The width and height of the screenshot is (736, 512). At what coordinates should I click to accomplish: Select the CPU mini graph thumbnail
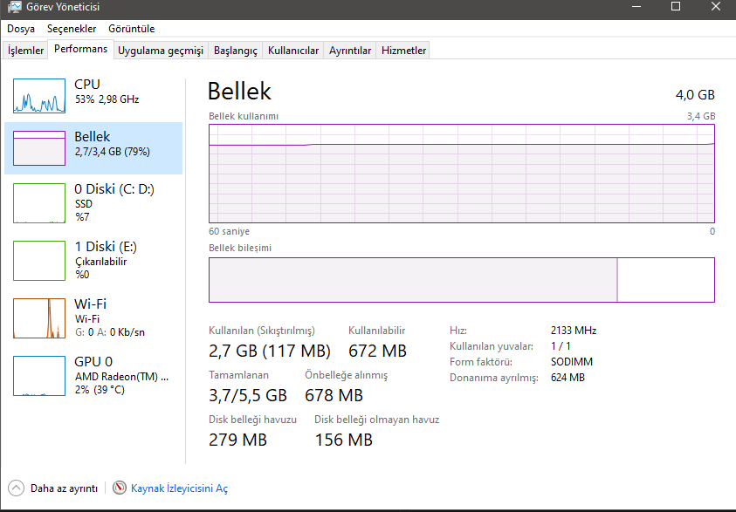pos(39,96)
